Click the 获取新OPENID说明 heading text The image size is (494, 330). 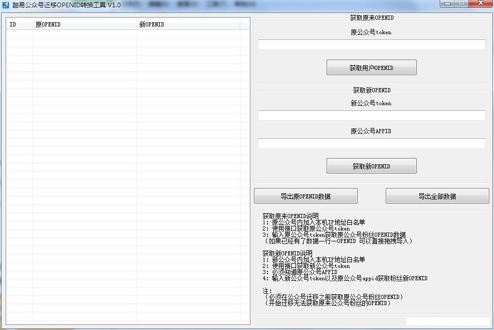(x=287, y=253)
